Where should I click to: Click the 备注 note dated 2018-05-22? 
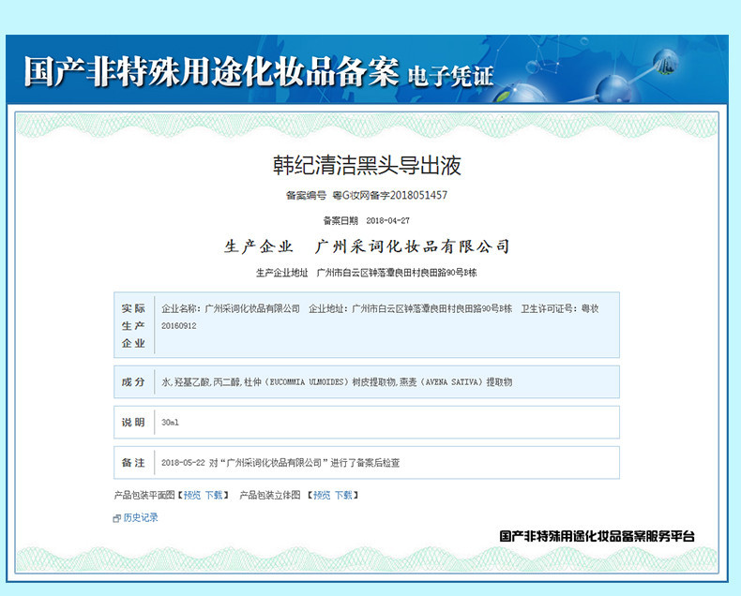tap(280, 463)
